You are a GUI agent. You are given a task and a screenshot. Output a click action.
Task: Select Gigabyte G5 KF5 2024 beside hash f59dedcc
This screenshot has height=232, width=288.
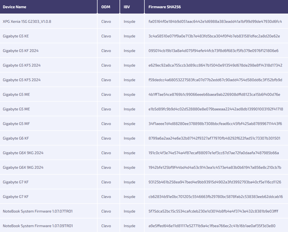[x=22, y=80]
